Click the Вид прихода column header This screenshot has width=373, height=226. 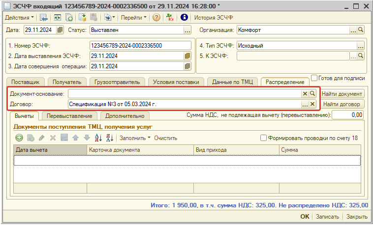pyautogui.click(x=237, y=150)
